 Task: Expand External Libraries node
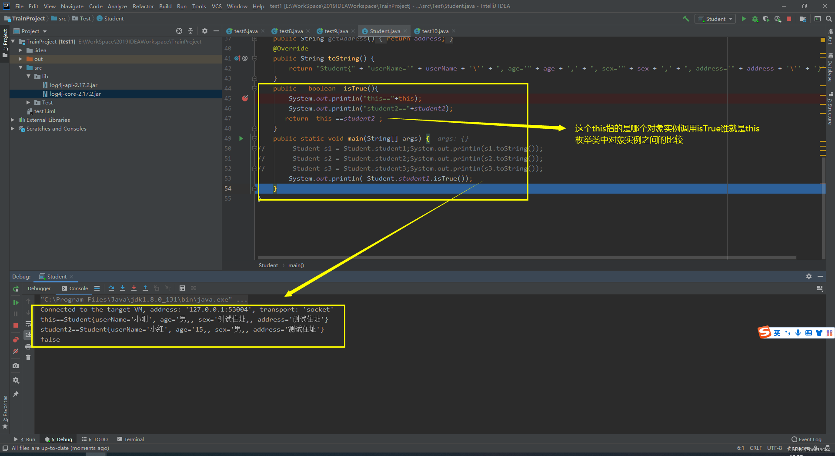point(13,120)
